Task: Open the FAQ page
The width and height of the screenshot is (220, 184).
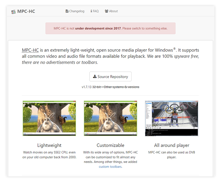Action: pos(96,11)
